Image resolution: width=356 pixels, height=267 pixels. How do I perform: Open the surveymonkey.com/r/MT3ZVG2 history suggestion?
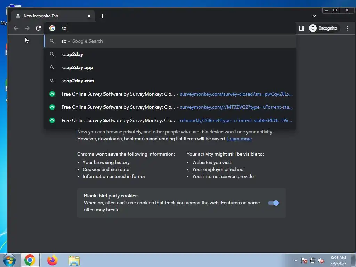click(170, 107)
